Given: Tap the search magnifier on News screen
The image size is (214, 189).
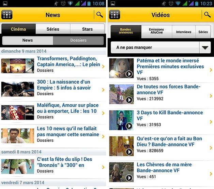Looking at the screenshot, I should pyautogui.click(x=100, y=15).
